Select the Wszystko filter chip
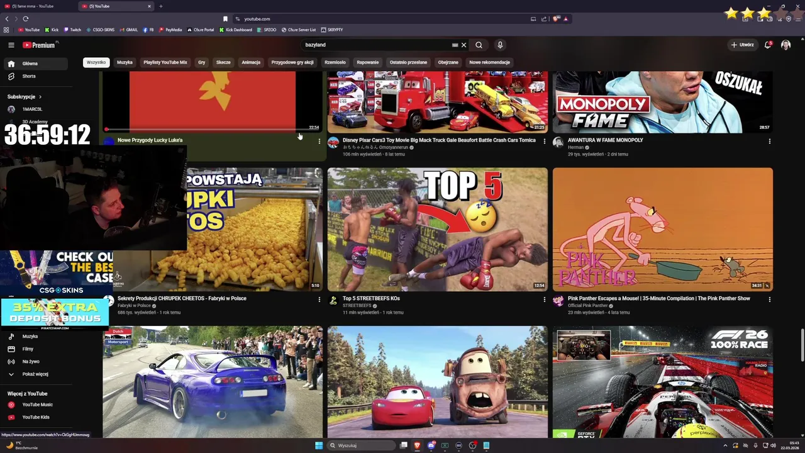805x453 pixels. (96, 62)
